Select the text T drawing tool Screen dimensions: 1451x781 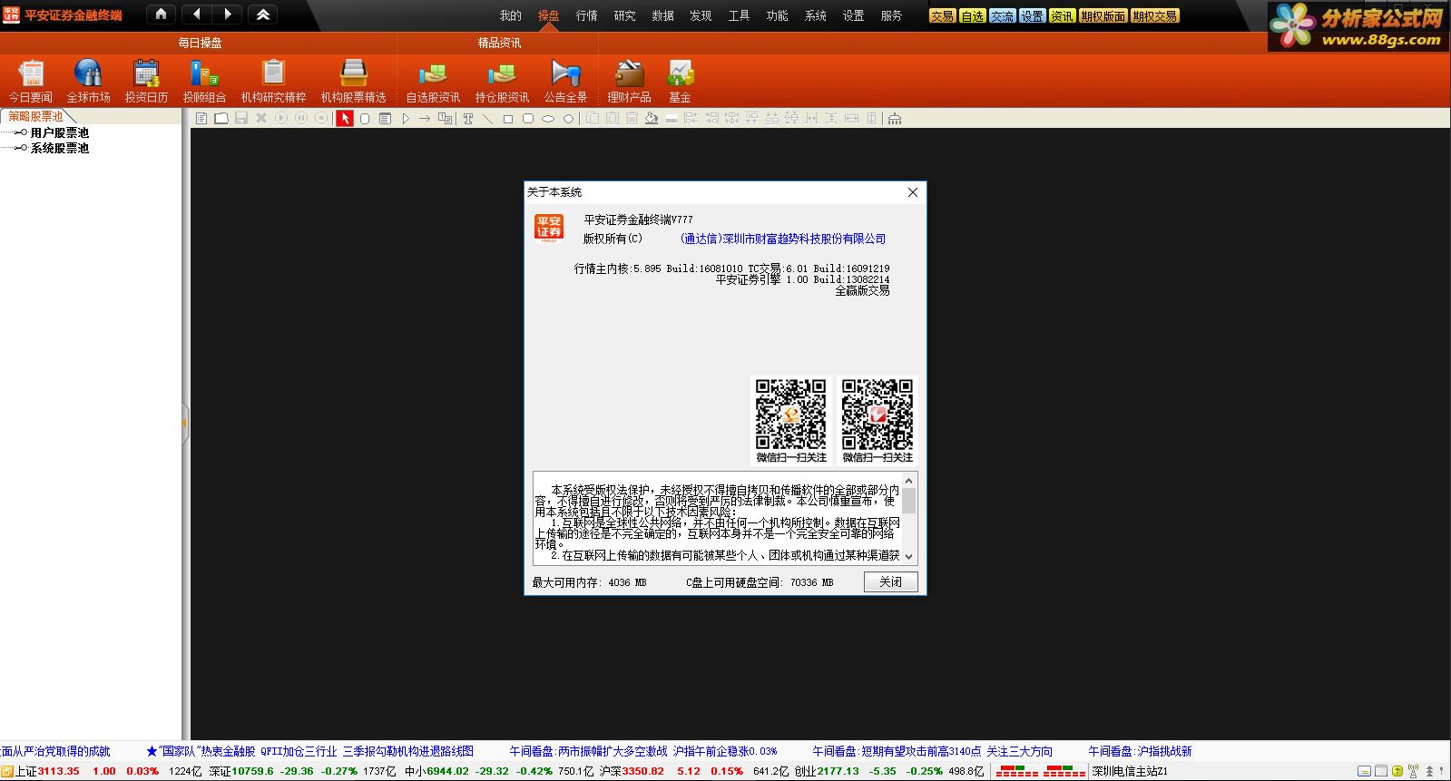pyautogui.click(x=468, y=118)
